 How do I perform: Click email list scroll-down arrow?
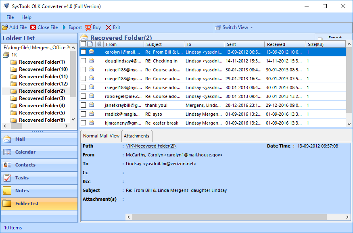coord(349,124)
